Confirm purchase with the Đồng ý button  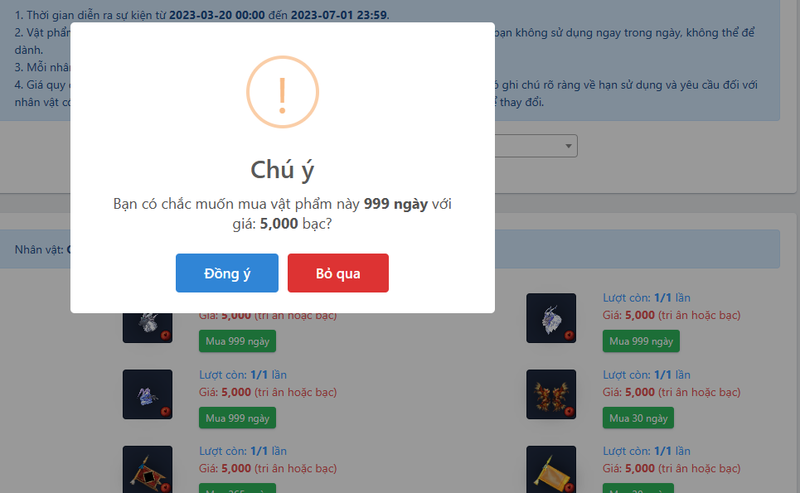tap(227, 273)
